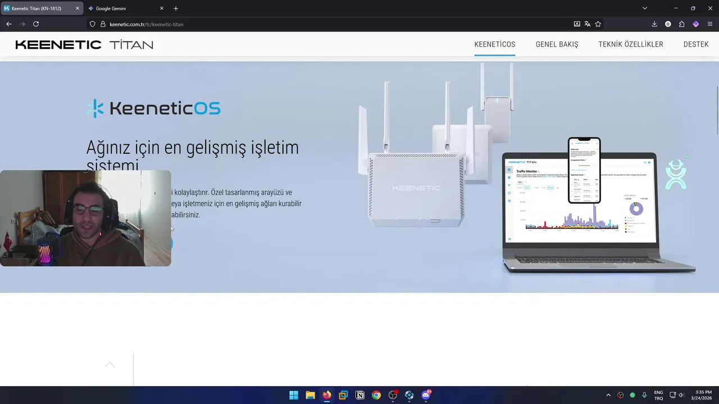719x404 pixels.
Task: Go back to the previous page
Action: 8,24
